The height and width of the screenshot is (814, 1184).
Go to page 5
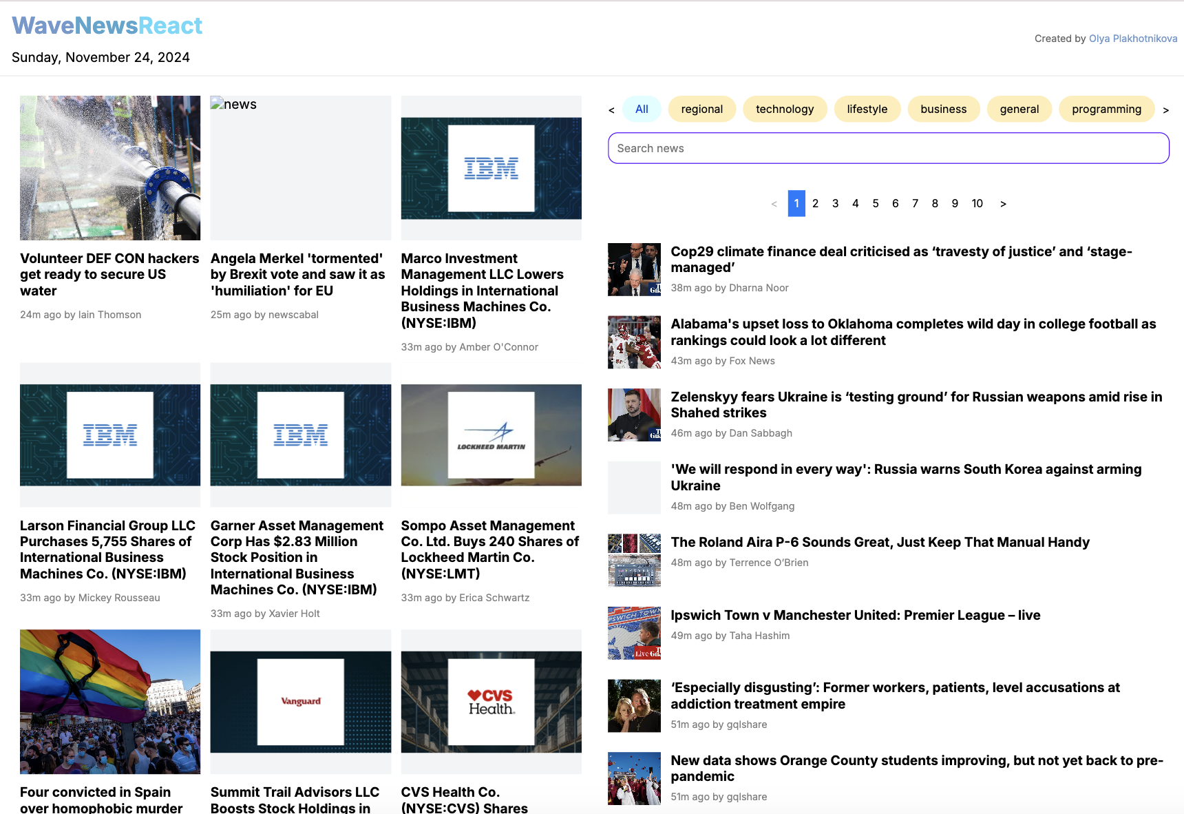(875, 203)
